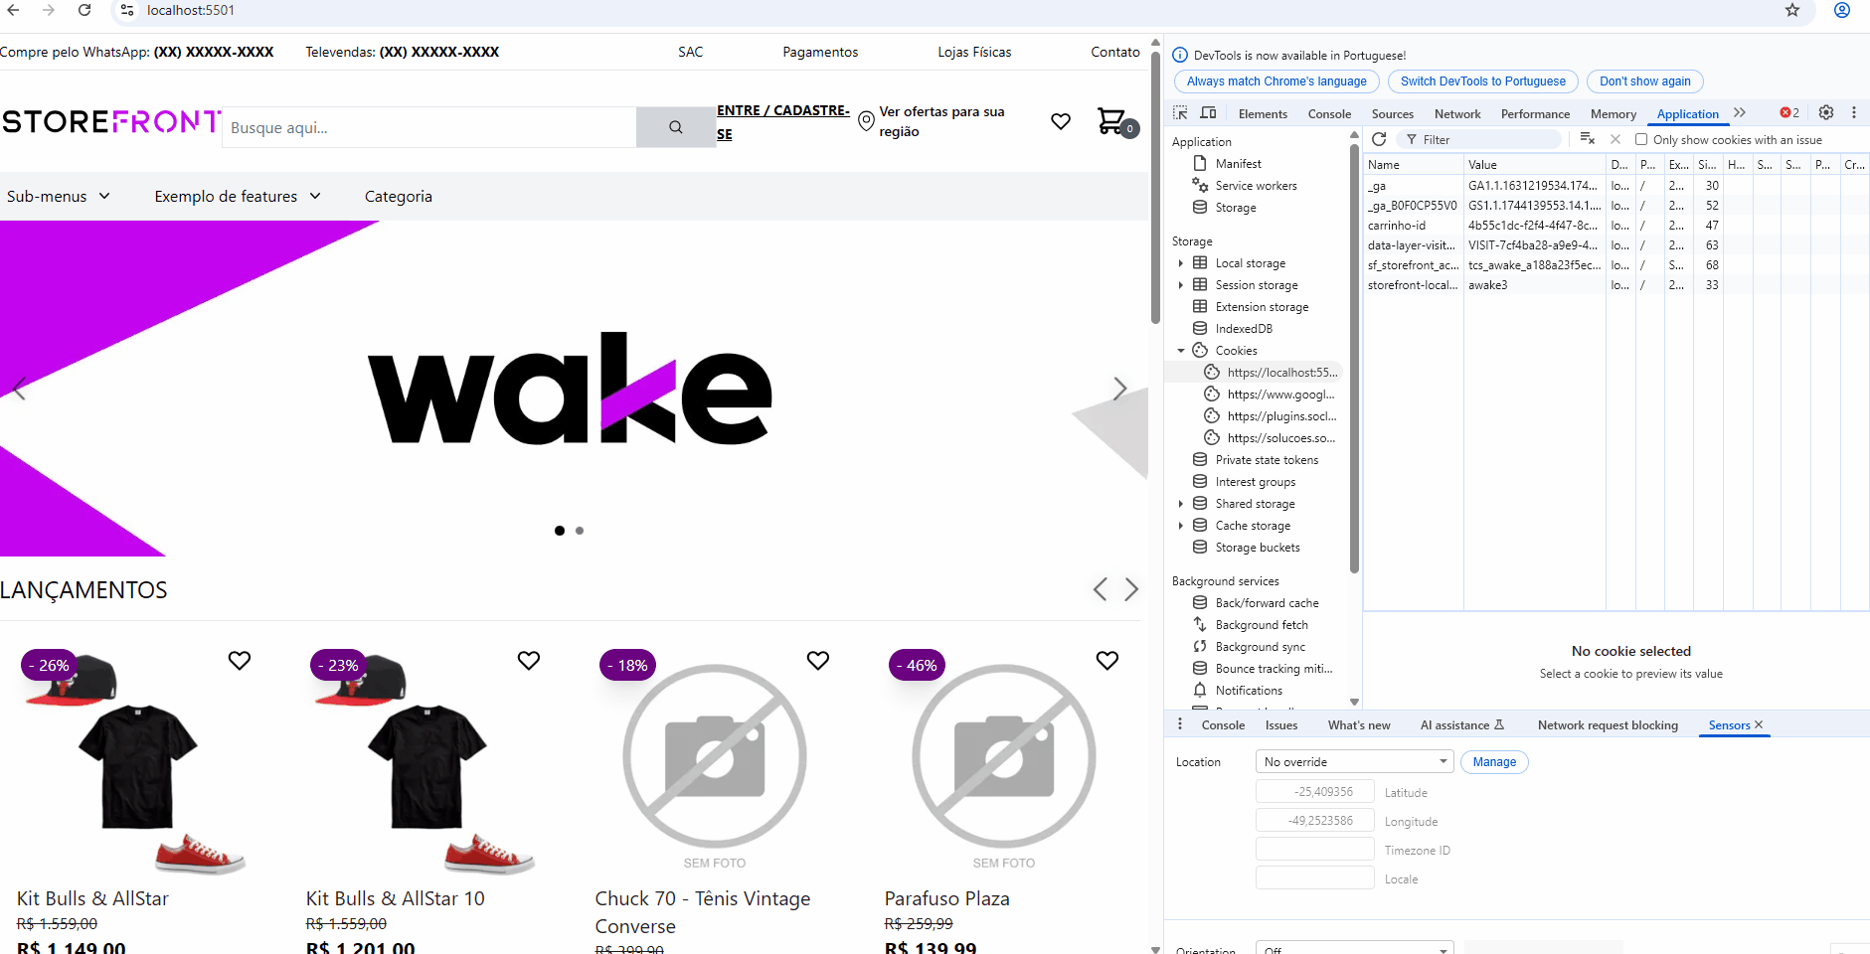Click the search magnifier button in storefront
The image size is (1870, 954).
click(676, 127)
